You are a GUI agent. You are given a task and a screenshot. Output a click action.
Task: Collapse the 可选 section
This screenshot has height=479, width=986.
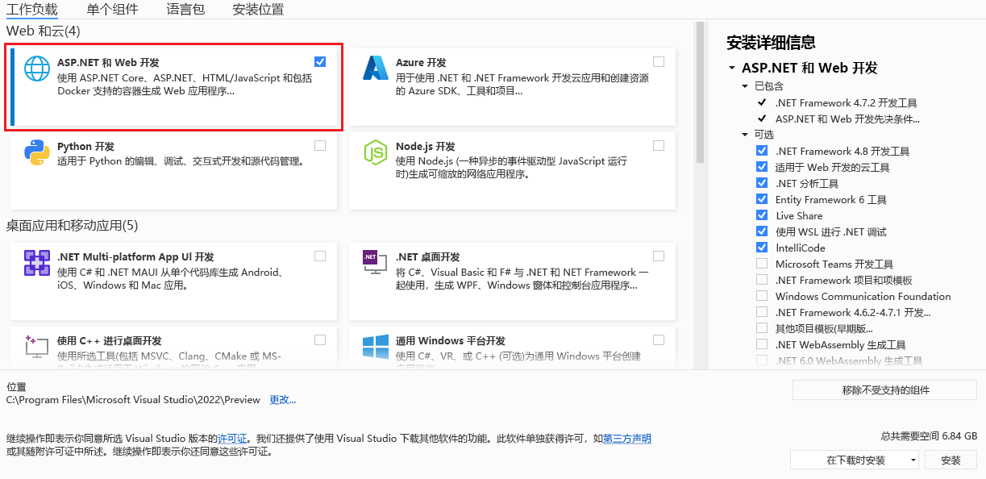pos(746,135)
